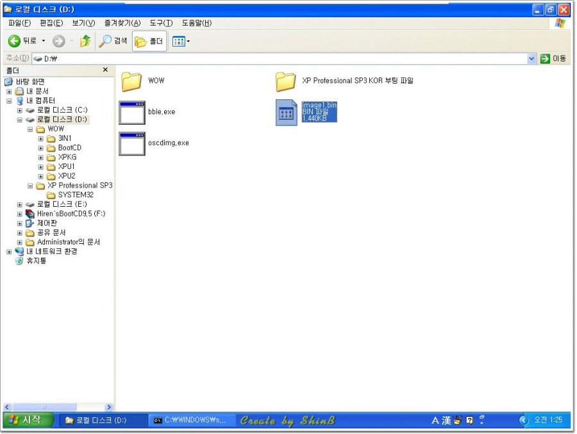The width and height of the screenshot is (577, 434).
Task: Click the Go (이동) button
Action: 553,58
